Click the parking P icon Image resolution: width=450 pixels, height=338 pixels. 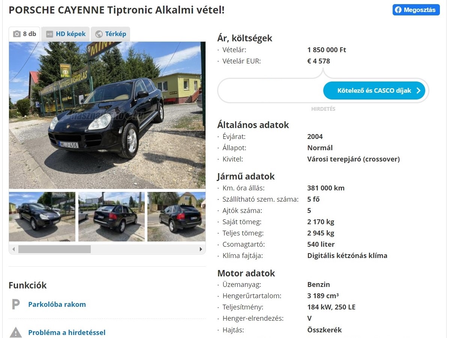coord(16,304)
